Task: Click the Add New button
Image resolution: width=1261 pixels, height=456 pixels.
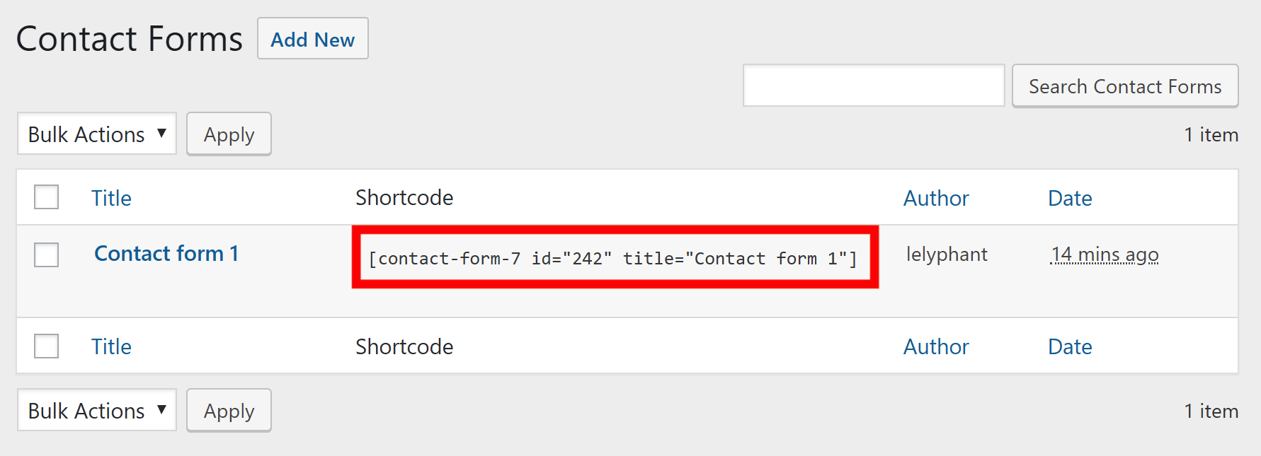Action: 312,39
